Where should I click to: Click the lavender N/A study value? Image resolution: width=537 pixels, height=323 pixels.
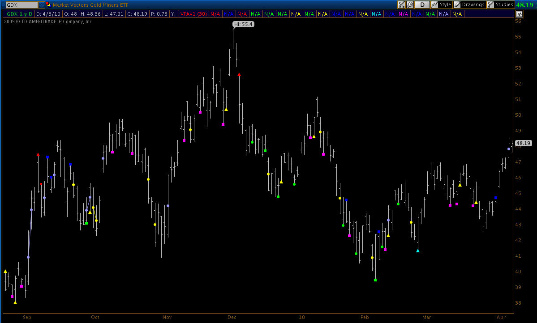[443, 14]
